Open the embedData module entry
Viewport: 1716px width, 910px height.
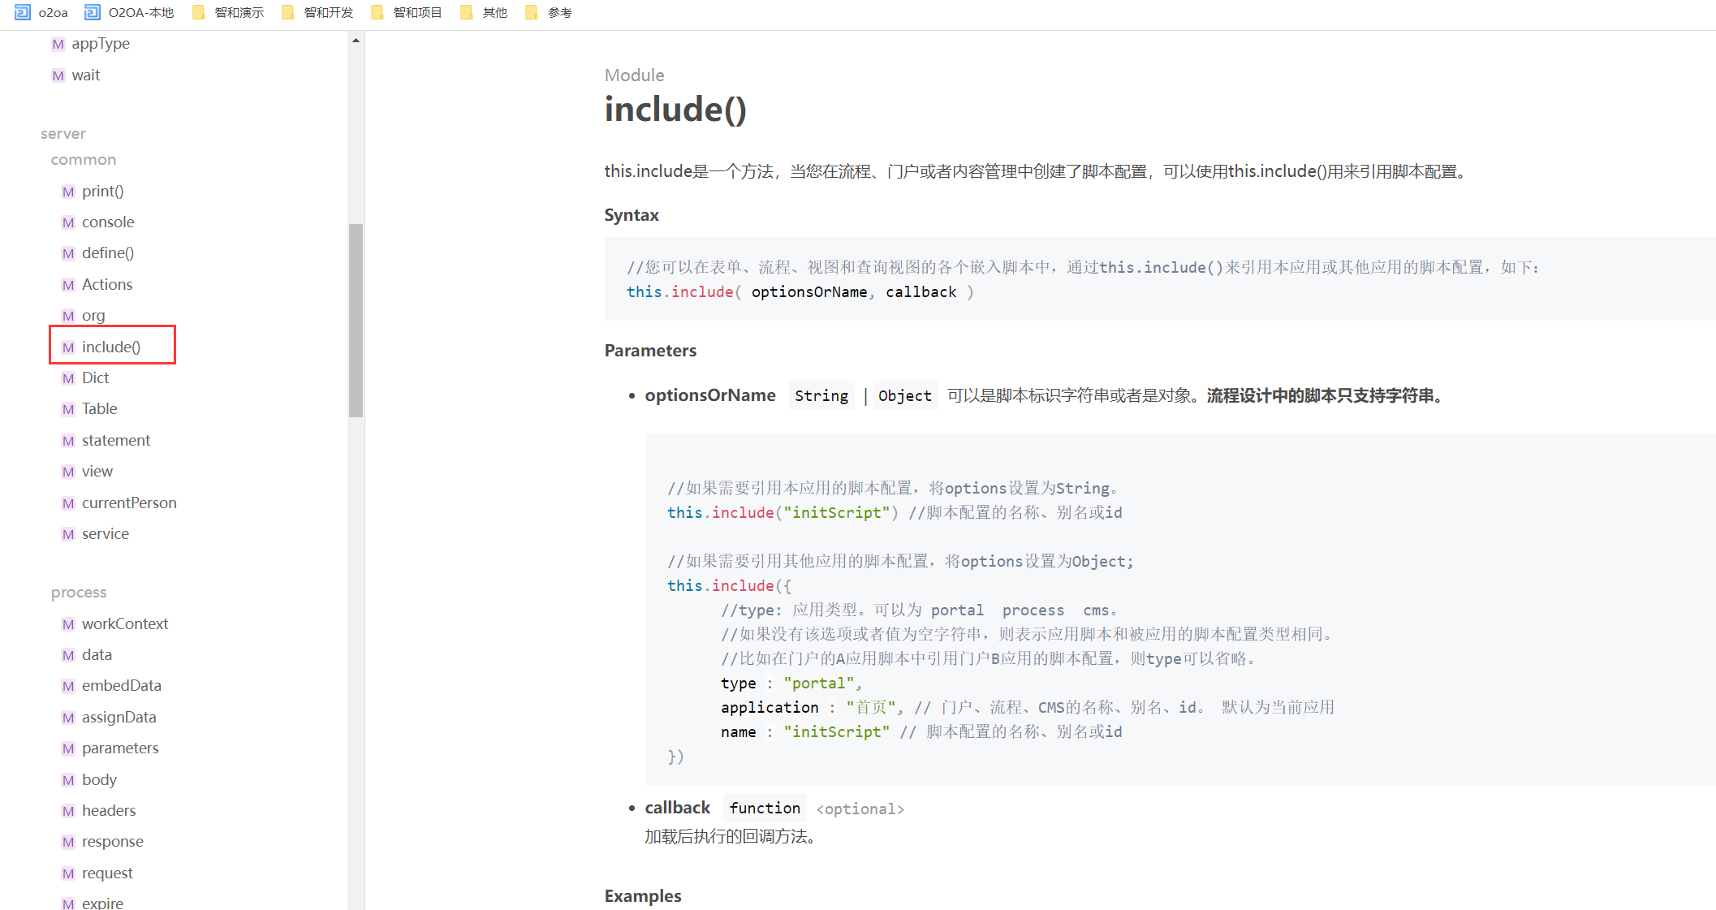click(x=121, y=685)
